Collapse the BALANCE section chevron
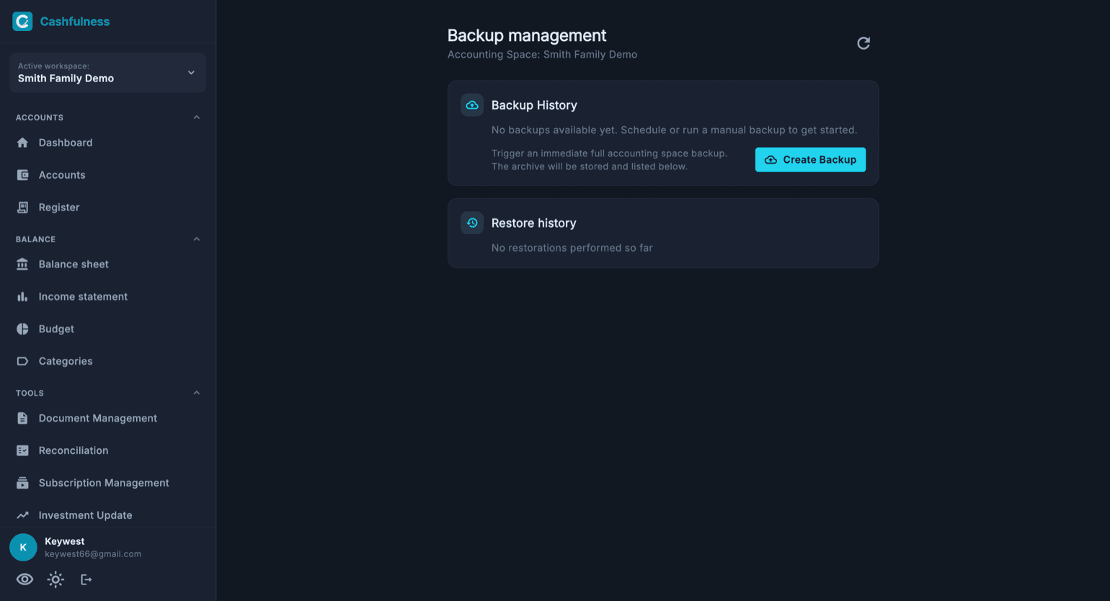The image size is (1110, 601). pyautogui.click(x=197, y=239)
